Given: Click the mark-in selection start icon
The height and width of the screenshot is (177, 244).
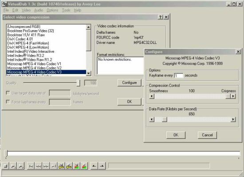Looking at the screenshot, I should pyautogui.click(x=94, y=166).
